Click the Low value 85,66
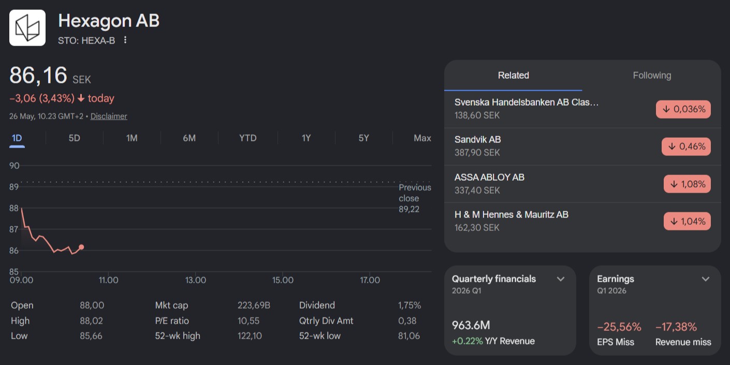 tap(91, 336)
